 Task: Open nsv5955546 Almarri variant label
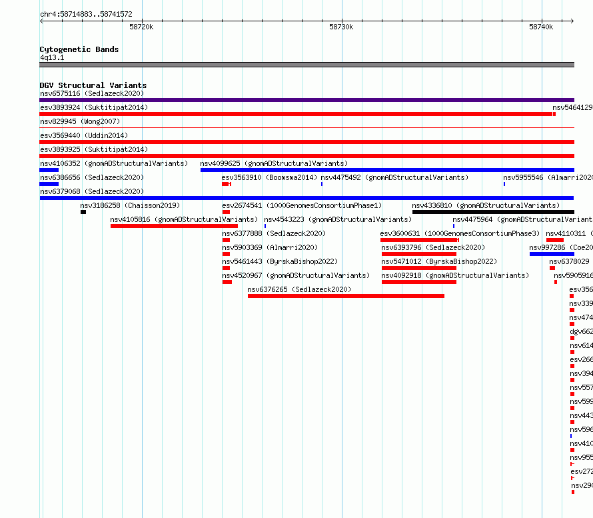[x=548, y=177]
